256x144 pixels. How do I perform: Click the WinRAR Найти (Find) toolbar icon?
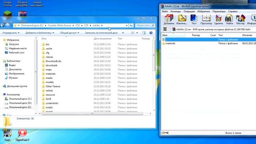[x=229, y=20]
